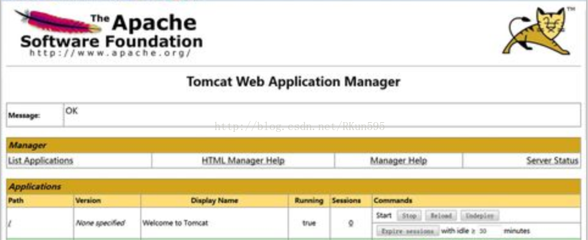Open HTML Manager Help link
This screenshot has width=588, height=240.
tap(243, 160)
